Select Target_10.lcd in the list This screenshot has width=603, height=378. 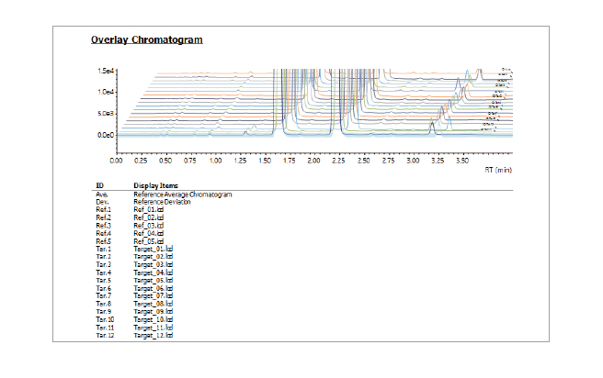tap(153, 319)
